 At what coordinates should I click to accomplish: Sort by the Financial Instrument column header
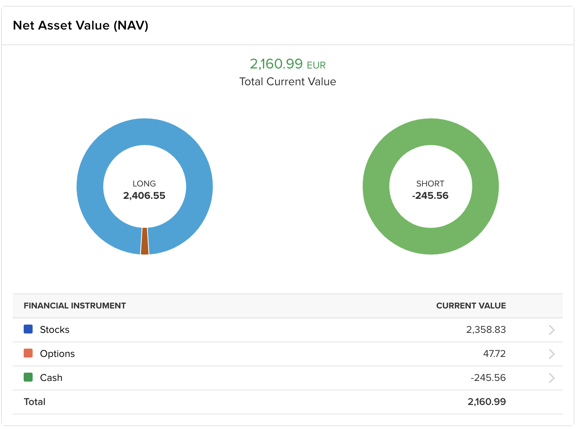(75, 306)
